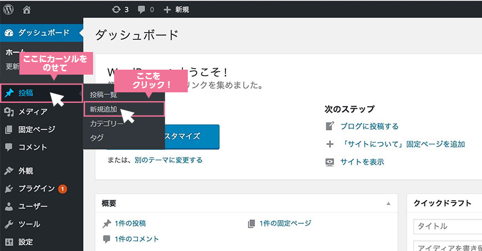Follow the 「サイトについて」固定ページを追加 link
This screenshot has height=251, width=482.
click(403, 144)
